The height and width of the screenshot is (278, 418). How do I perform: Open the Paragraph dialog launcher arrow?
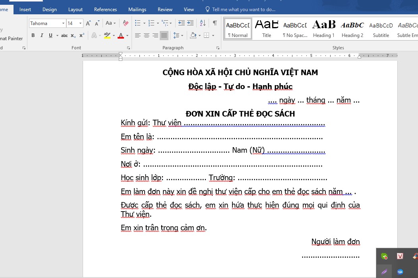tap(218, 47)
